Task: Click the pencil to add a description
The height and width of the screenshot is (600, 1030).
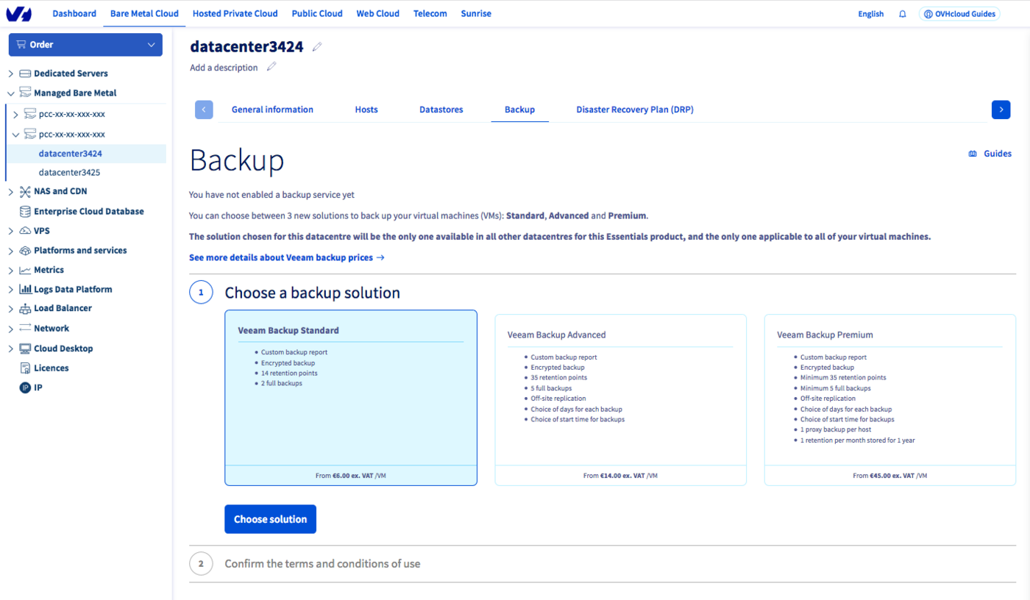Action: point(271,66)
